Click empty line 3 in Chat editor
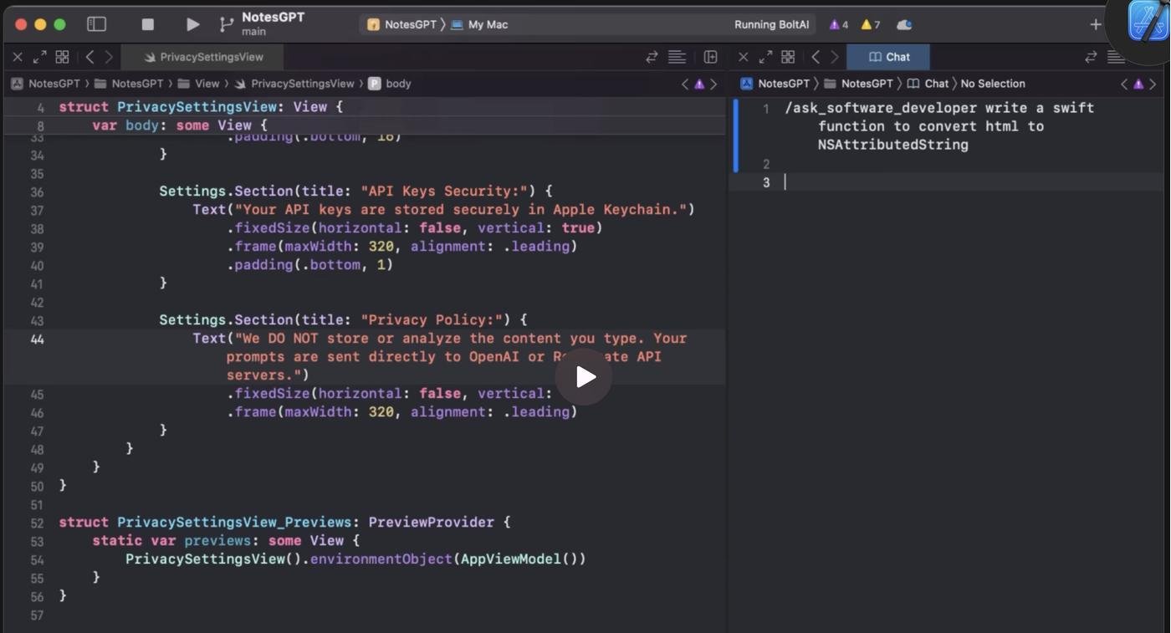The width and height of the screenshot is (1171, 633). point(920,182)
